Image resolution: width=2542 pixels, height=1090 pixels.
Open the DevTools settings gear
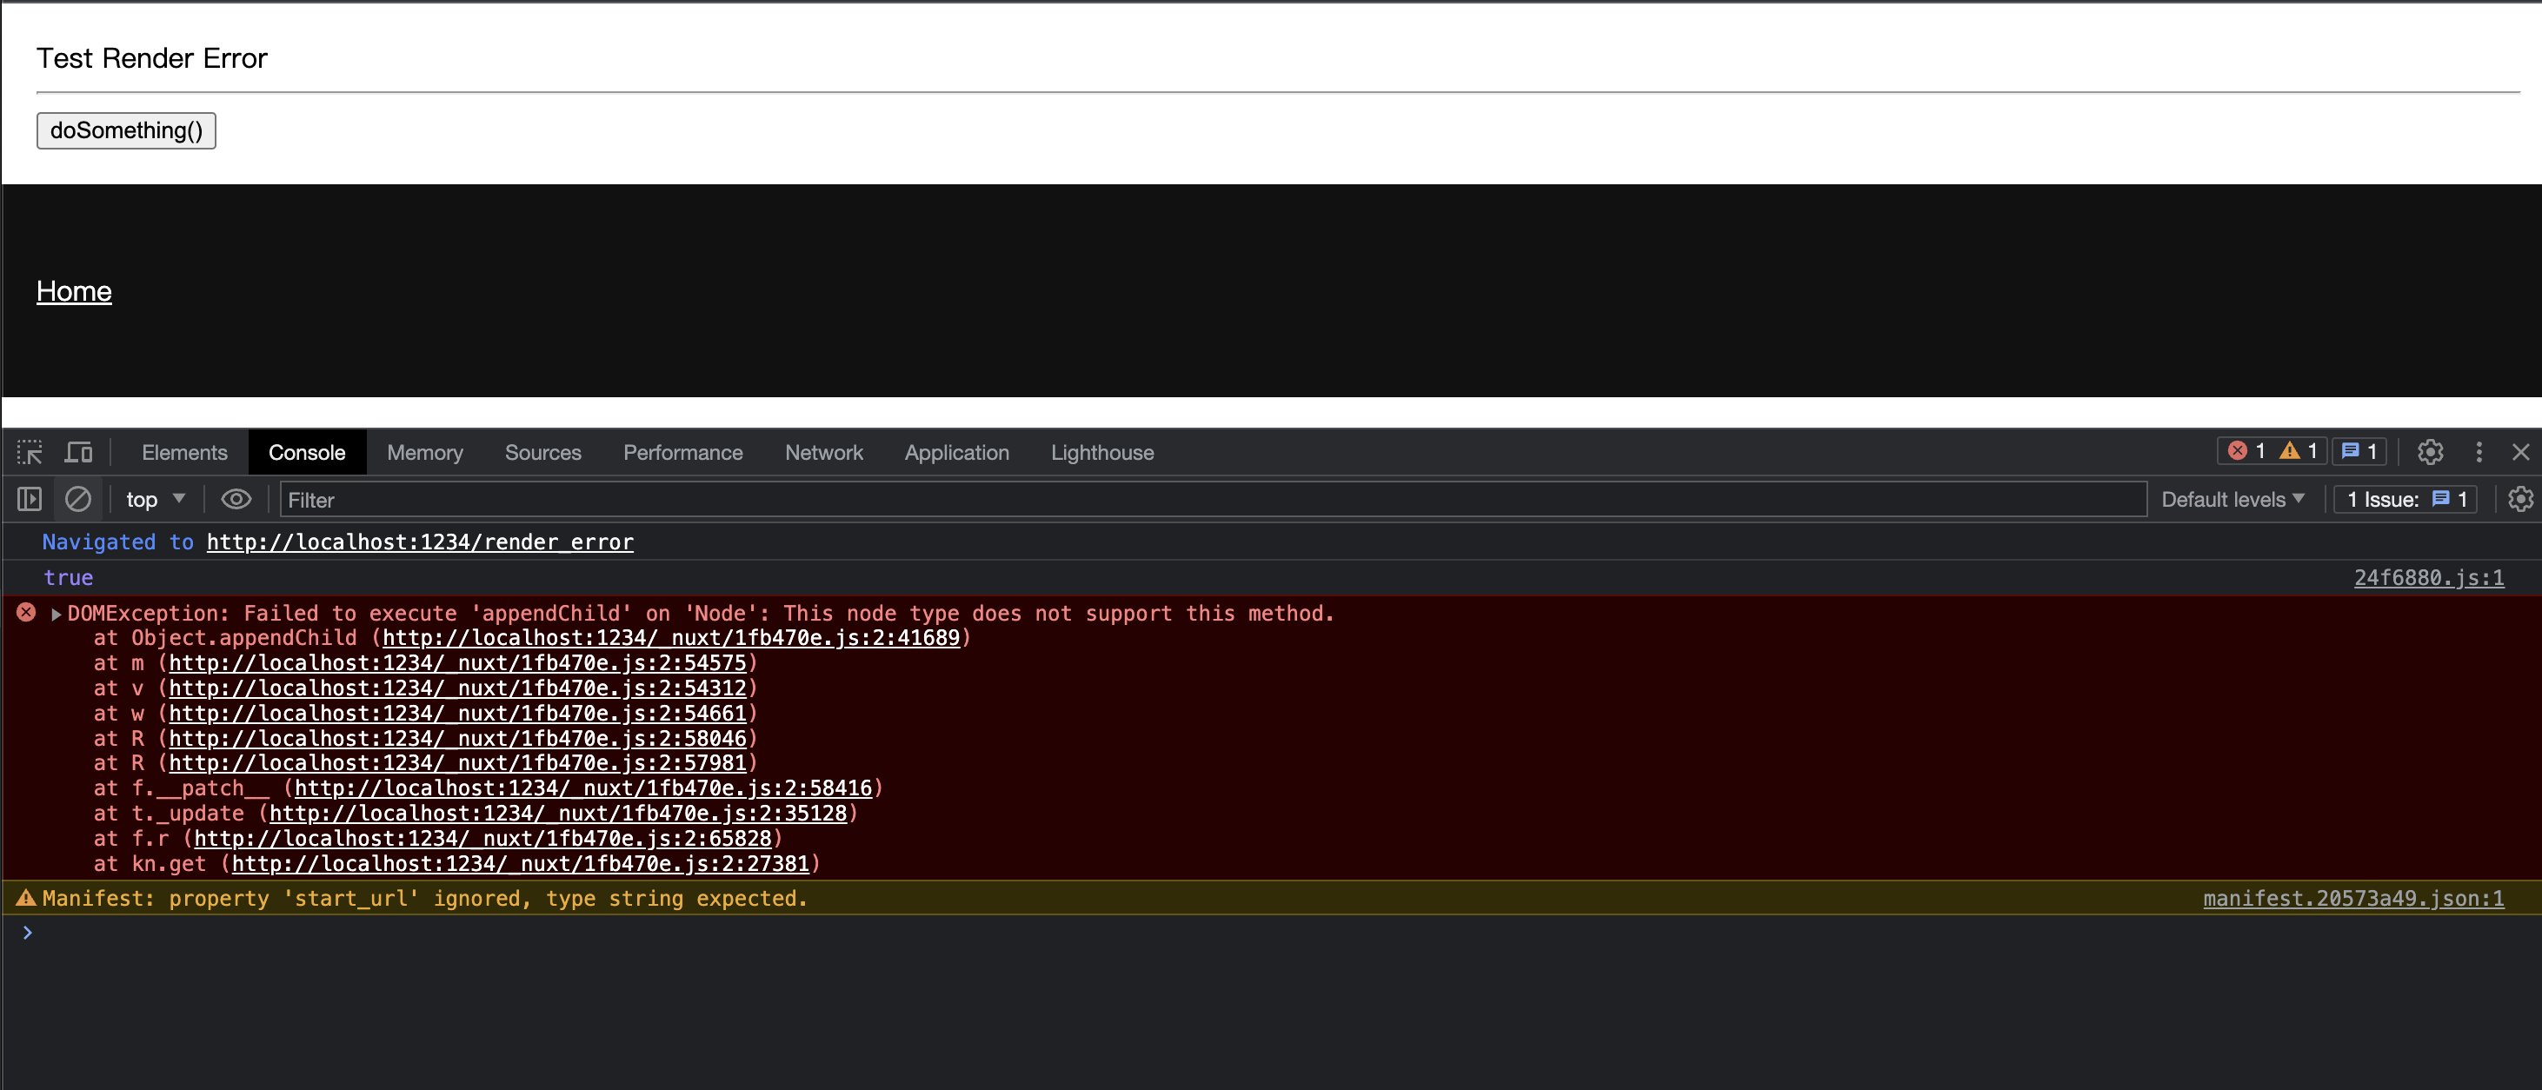(2430, 452)
